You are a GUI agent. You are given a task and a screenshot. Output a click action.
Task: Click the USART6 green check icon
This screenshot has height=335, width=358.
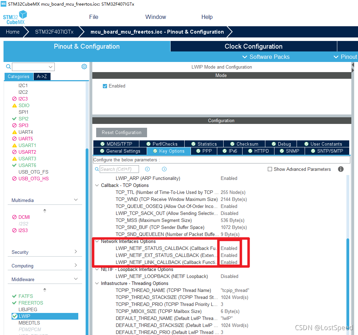coord(14,165)
